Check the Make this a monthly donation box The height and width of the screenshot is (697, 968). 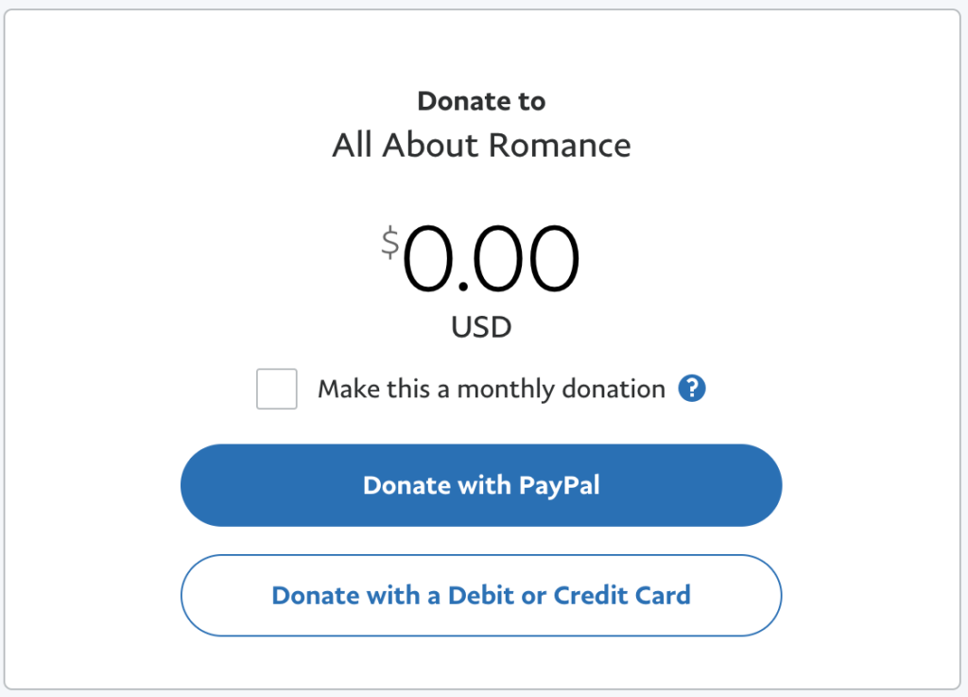[276, 389]
